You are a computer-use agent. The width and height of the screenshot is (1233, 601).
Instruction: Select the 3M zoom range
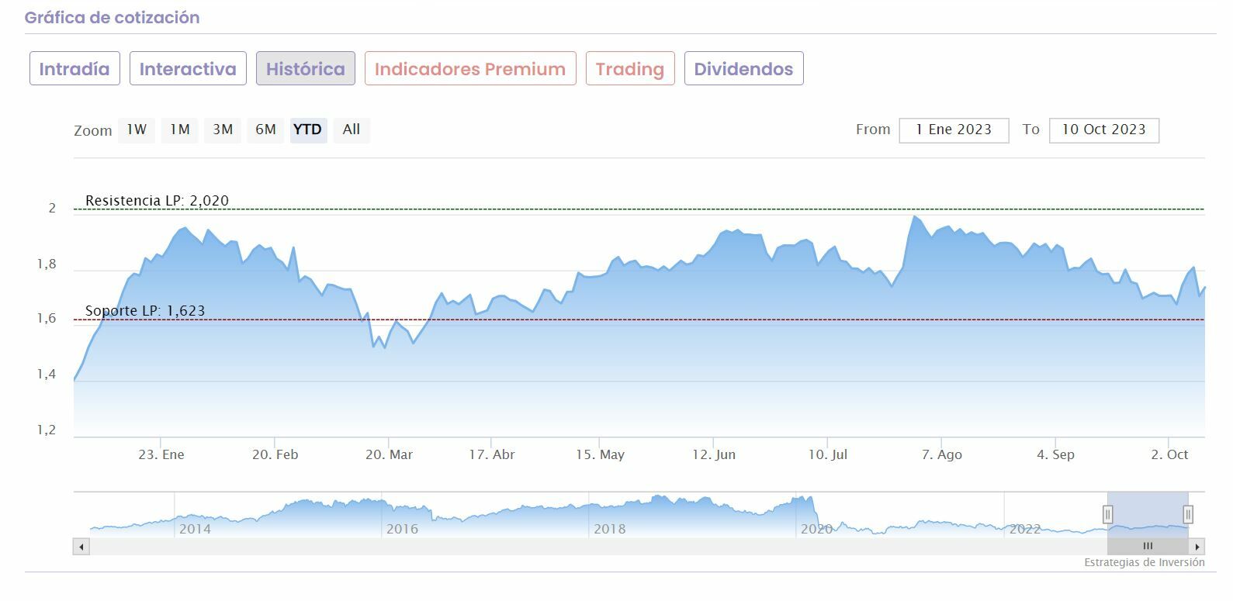coord(223,130)
